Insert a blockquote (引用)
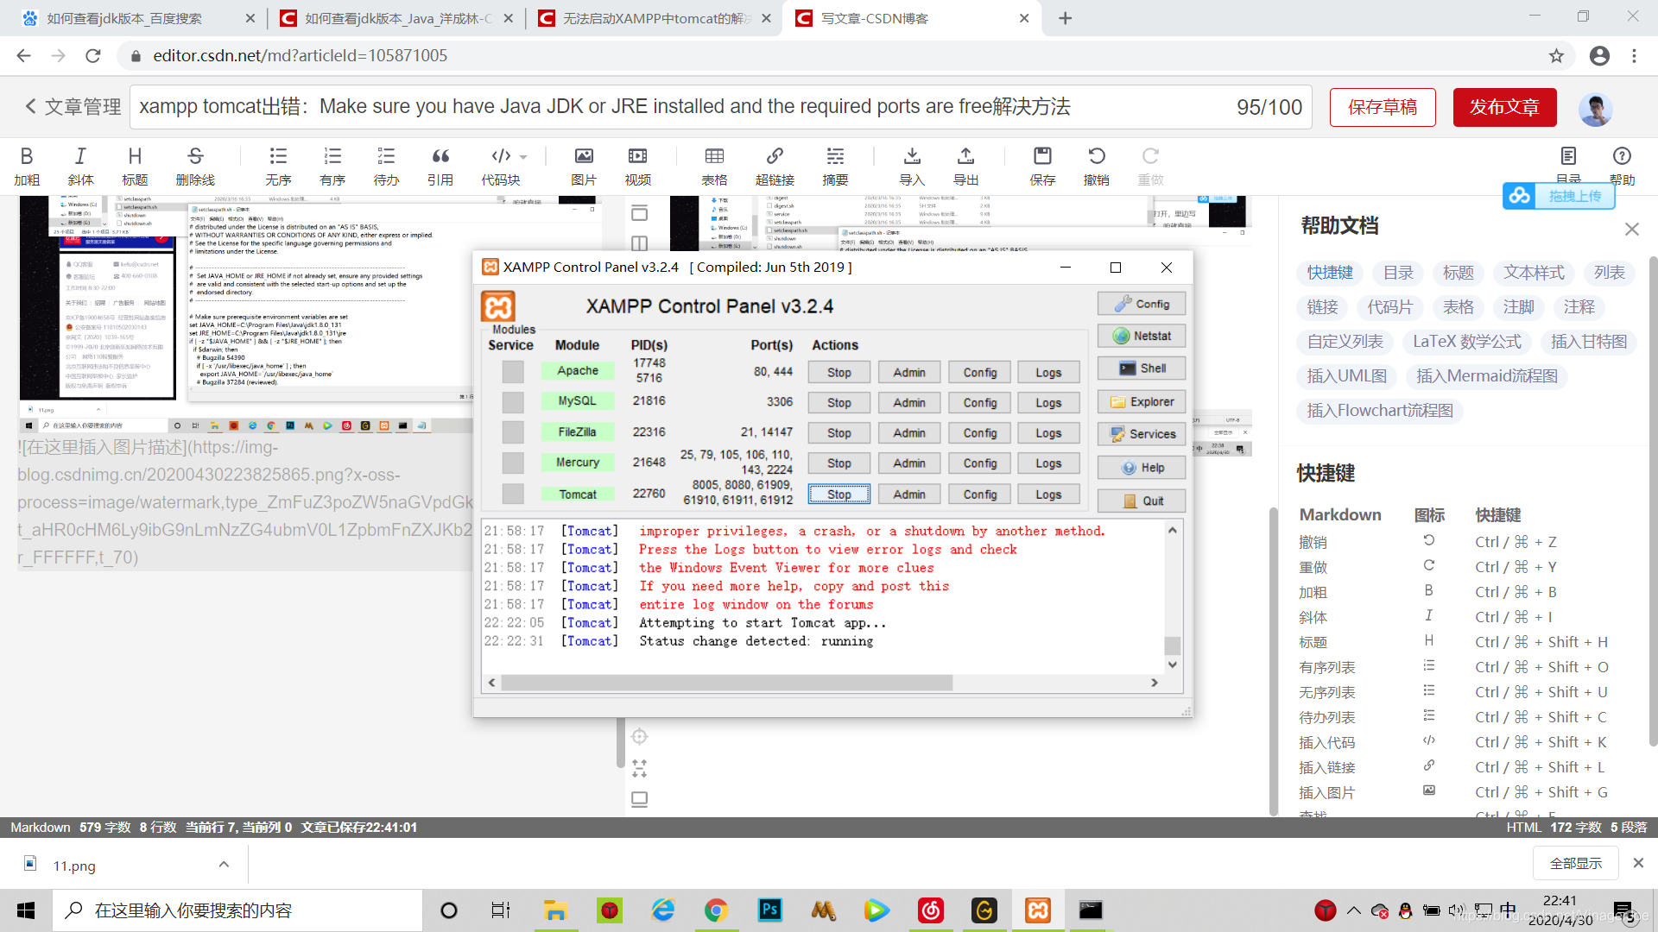 pyautogui.click(x=440, y=166)
